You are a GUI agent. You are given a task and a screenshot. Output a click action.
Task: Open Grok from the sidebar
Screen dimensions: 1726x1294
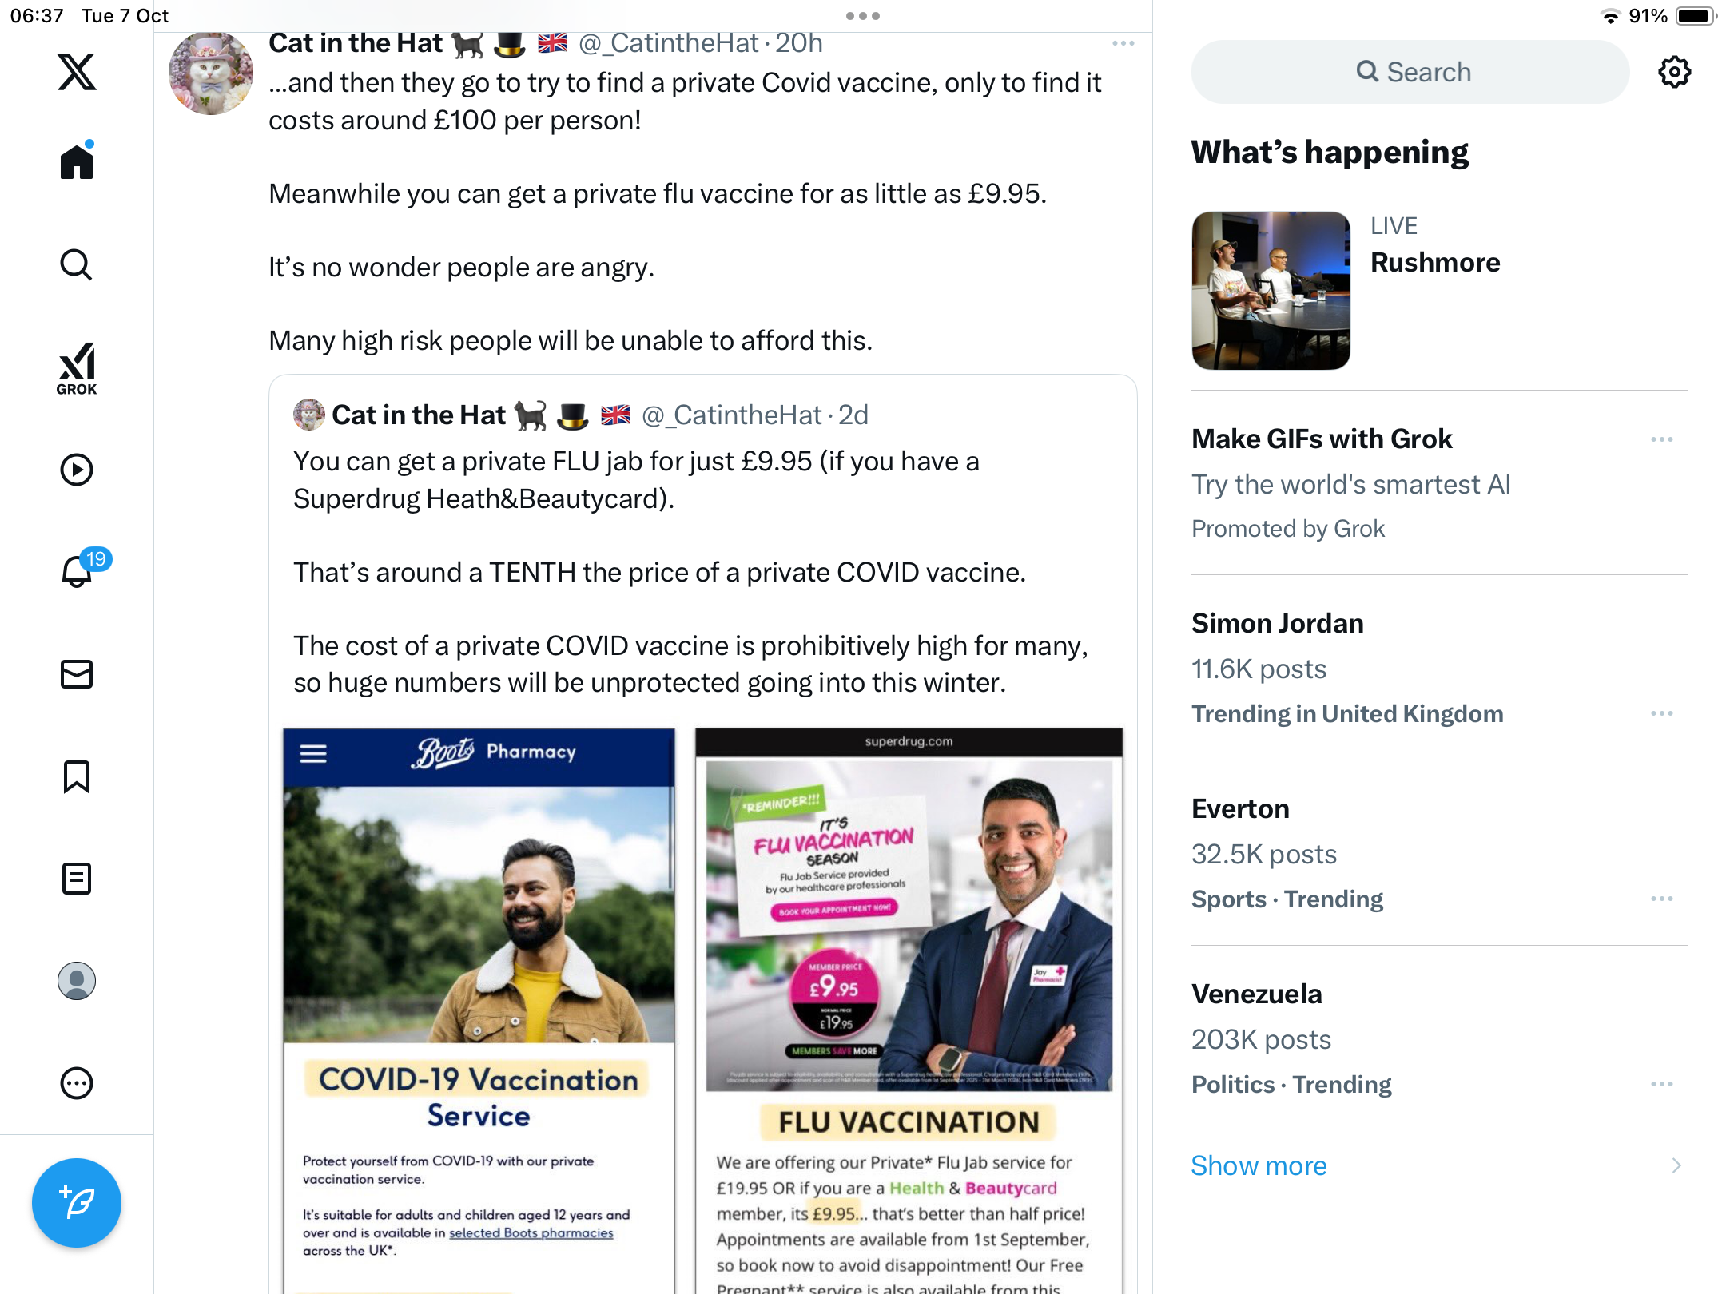coord(77,368)
